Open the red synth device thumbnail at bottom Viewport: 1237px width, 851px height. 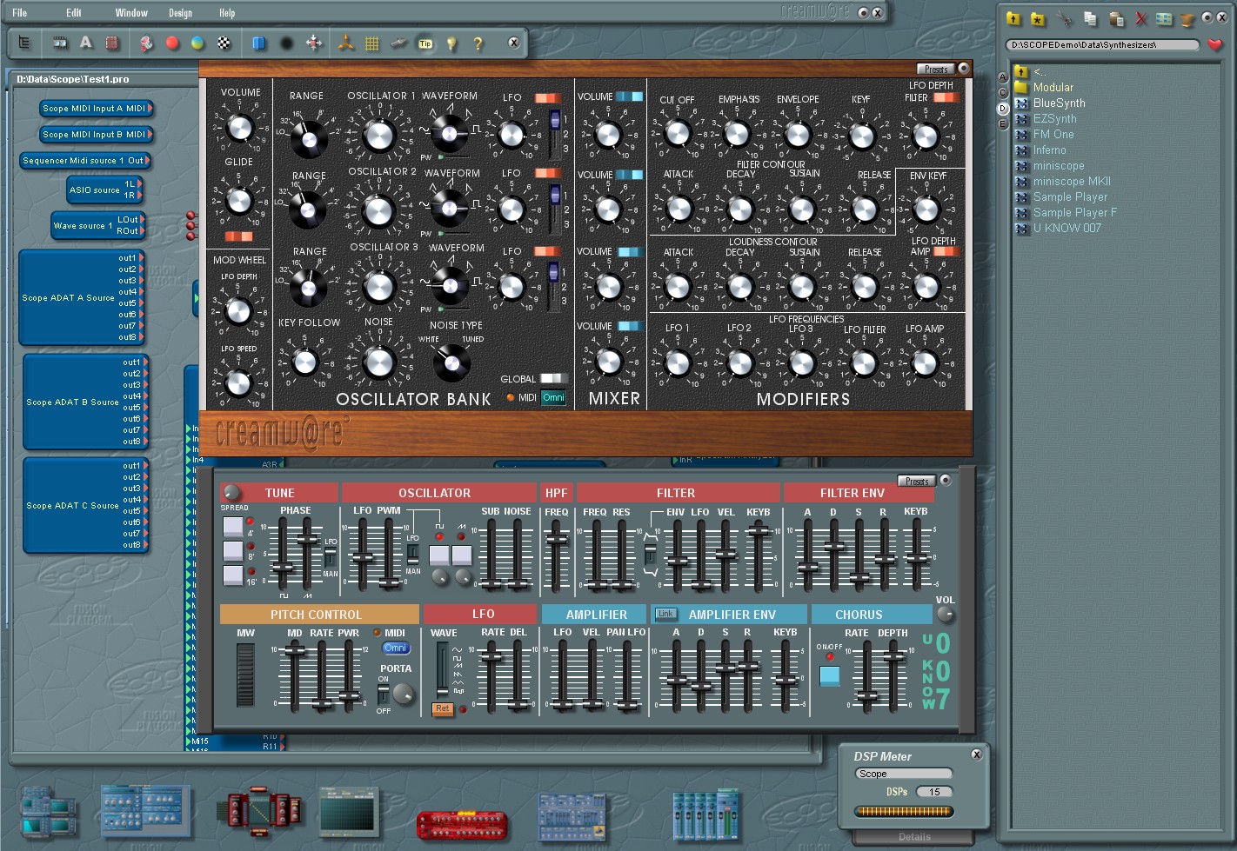point(461,824)
